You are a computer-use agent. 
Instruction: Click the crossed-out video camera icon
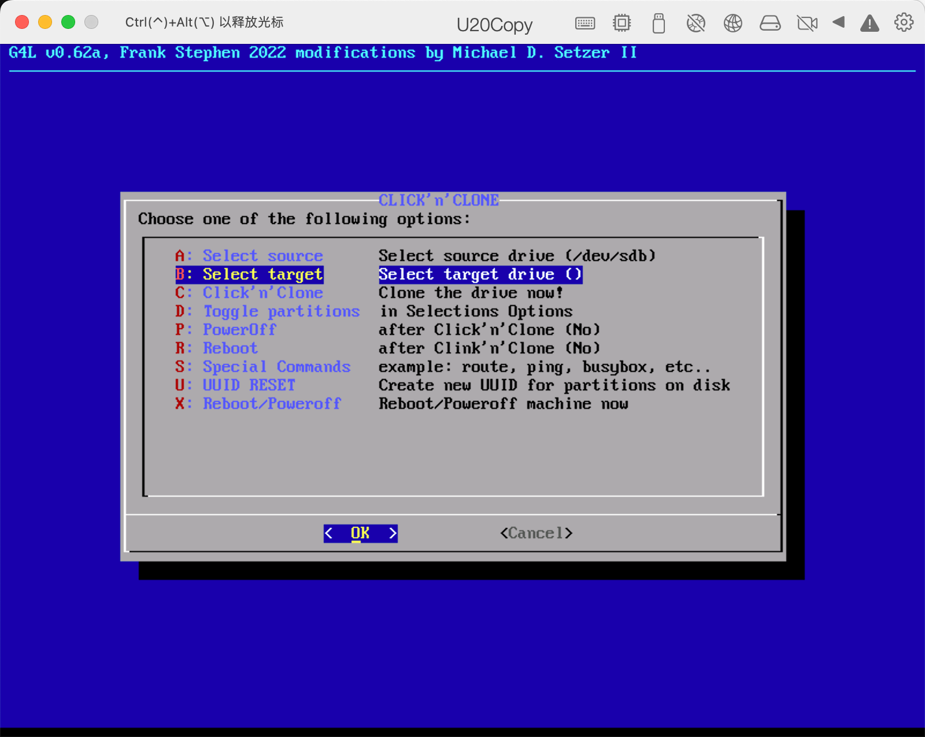[x=806, y=23]
